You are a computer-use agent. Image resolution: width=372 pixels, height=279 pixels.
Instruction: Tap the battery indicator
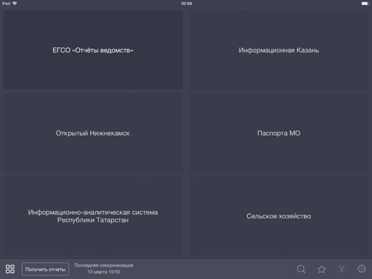[365, 3]
